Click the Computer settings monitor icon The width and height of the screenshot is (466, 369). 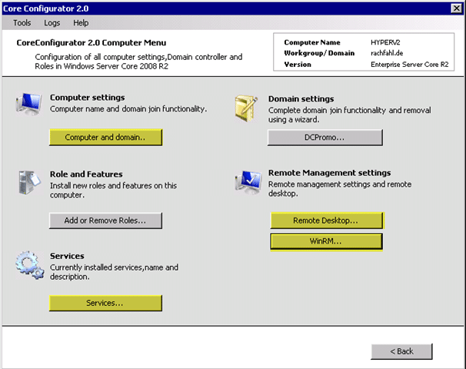tap(28, 104)
